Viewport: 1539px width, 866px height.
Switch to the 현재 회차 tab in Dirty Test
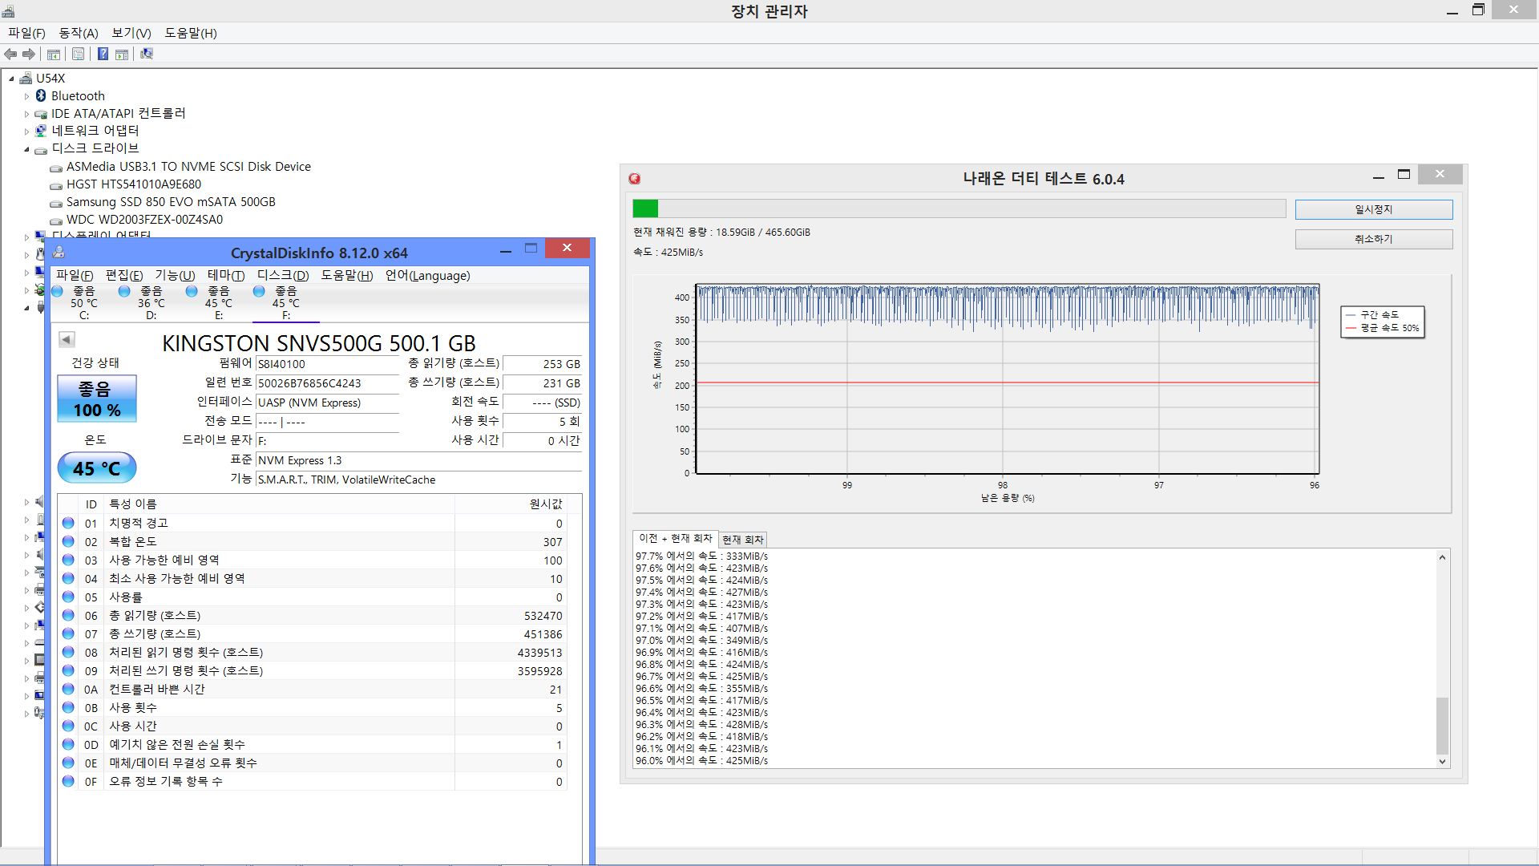743,540
